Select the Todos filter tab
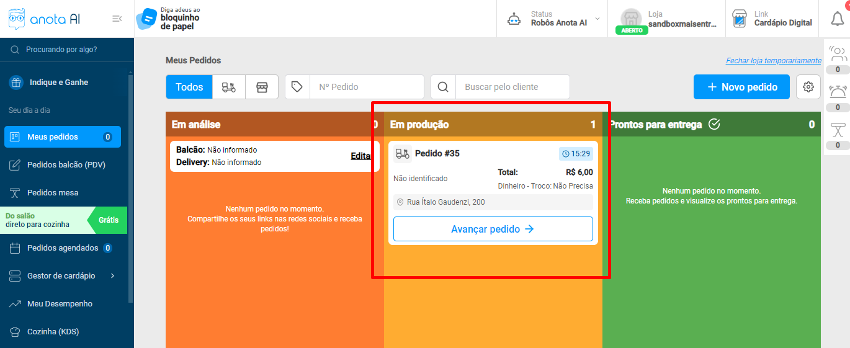The image size is (850, 348). (x=189, y=87)
